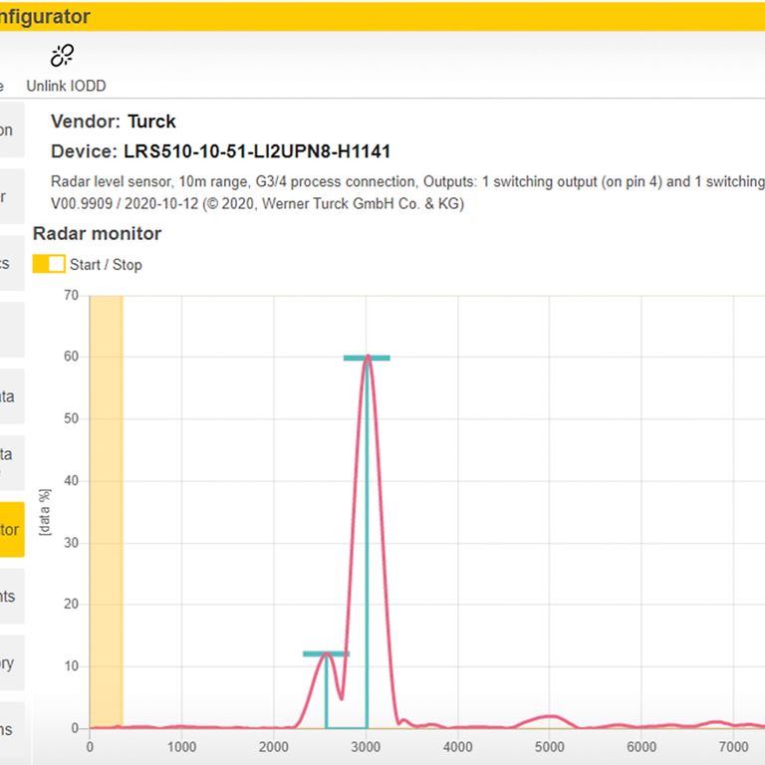Open the topmost sidebar tab ending in "on"
This screenshot has width=765, height=765.
(x=11, y=130)
